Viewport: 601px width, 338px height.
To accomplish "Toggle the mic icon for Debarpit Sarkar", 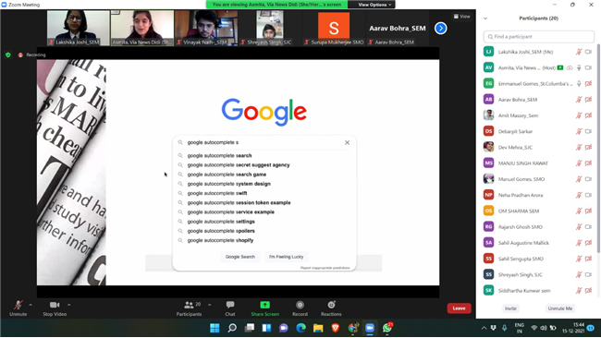I will point(579,131).
